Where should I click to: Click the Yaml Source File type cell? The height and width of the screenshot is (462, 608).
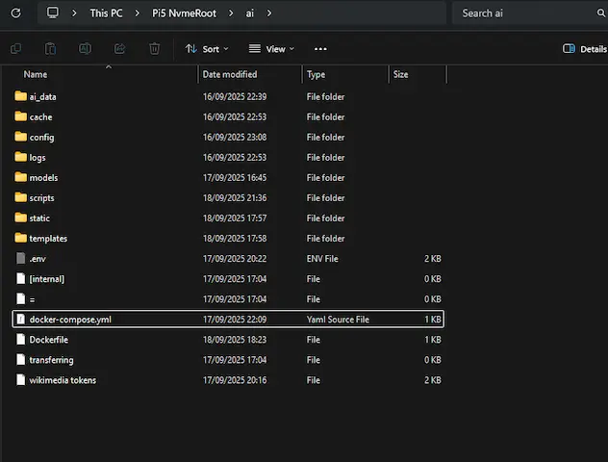pos(338,320)
